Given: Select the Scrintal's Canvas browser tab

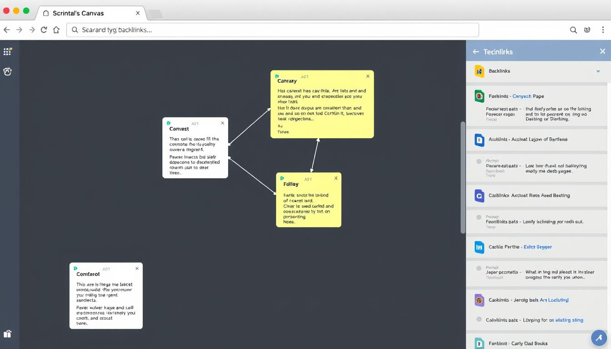Looking at the screenshot, I should [x=91, y=13].
